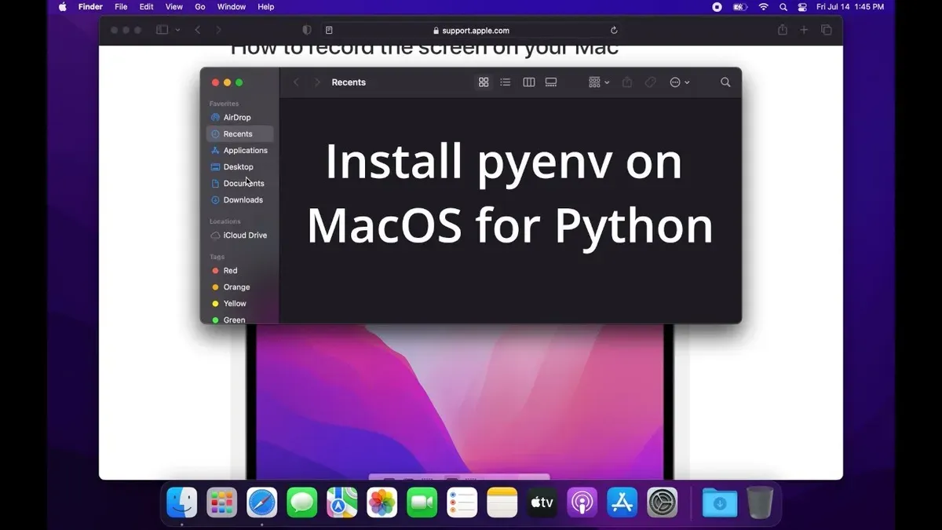Image resolution: width=942 pixels, height=530 pixels.
Task: Open Safari from the Dock
Action: point(262,503)
